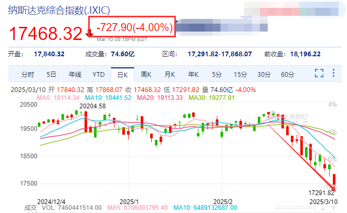Open the vertical three-dot more menu
The height and width of the screenshot is (213, 347).
(x=333, y=73)
